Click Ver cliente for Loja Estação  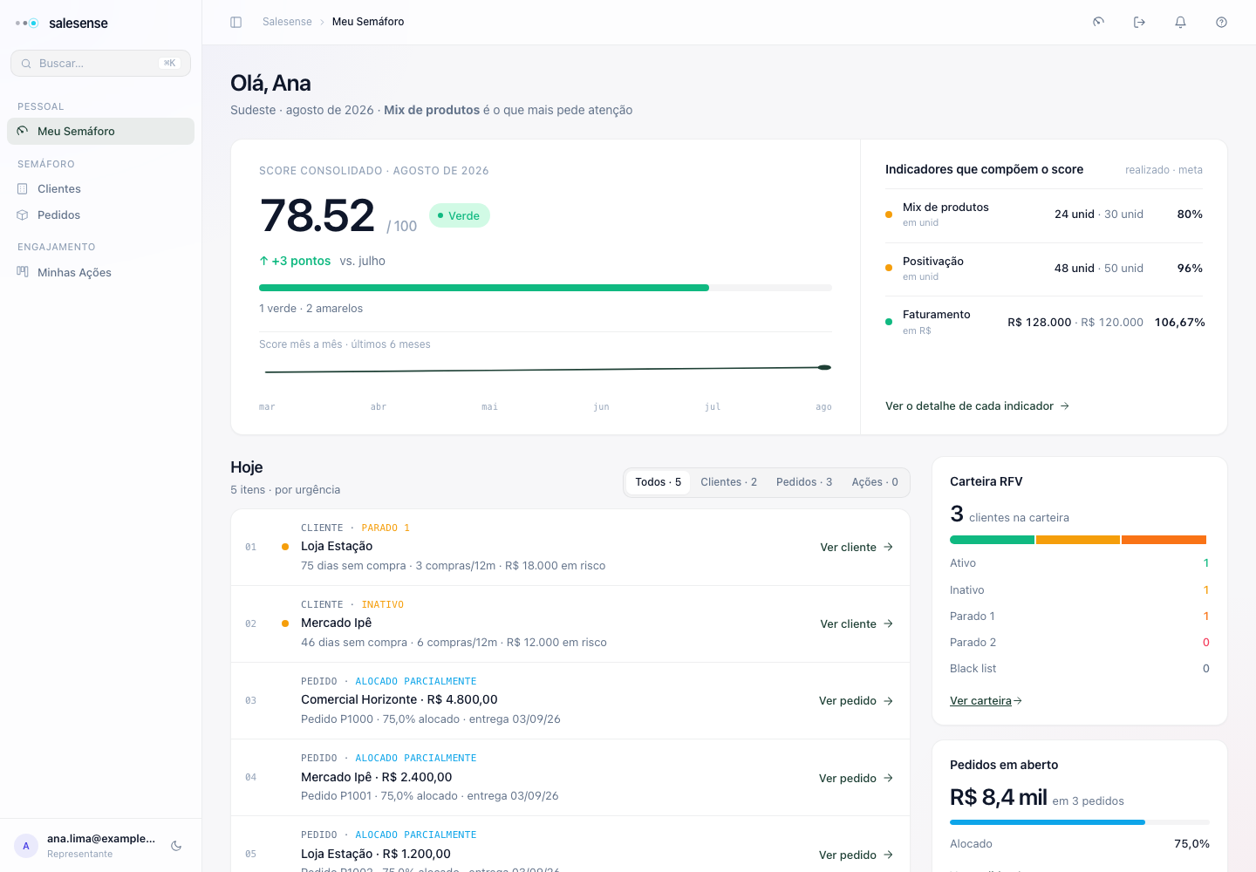857,547
